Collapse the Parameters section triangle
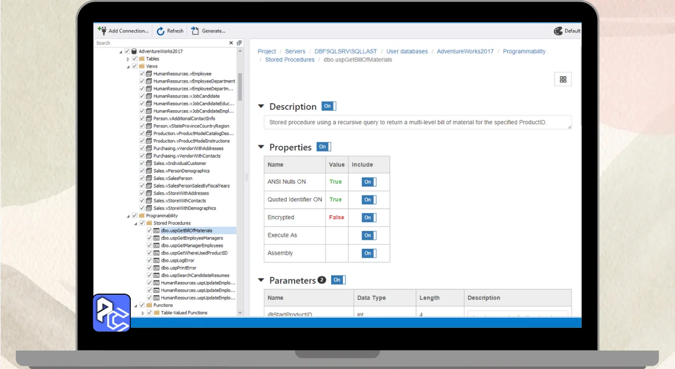Screen dimensions: 675x369 pos(261,280)
